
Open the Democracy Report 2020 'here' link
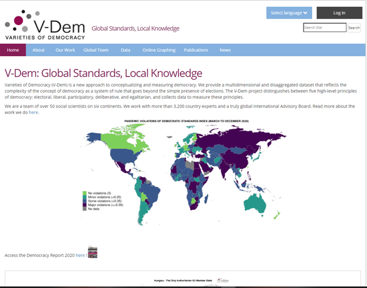[x=80, y=255]
